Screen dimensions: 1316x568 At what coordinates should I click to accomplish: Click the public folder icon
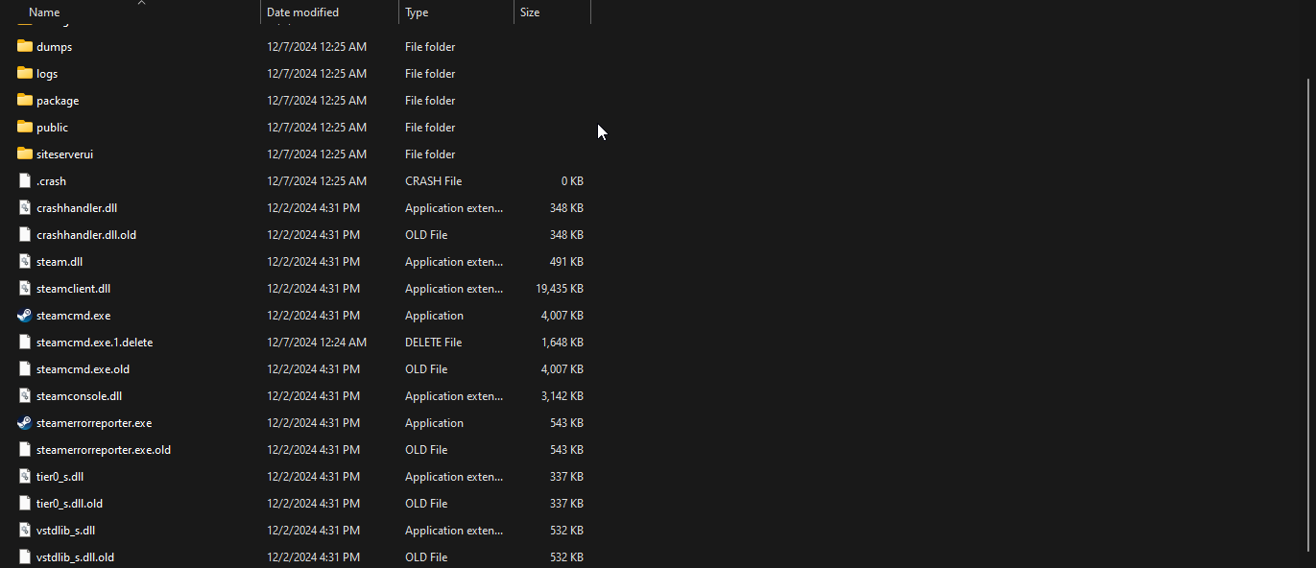(25, 127)
